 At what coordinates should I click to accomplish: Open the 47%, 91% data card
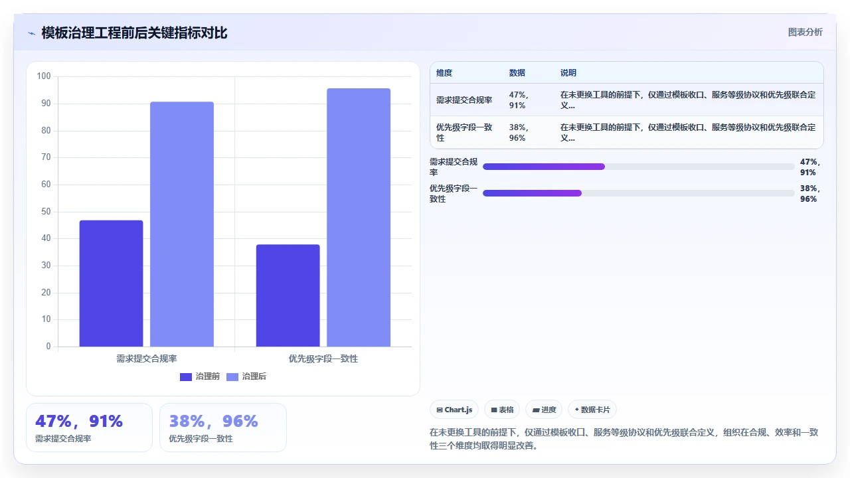(x=89, y=428)
